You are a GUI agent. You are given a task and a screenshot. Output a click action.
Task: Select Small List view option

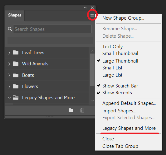point(112,68)
